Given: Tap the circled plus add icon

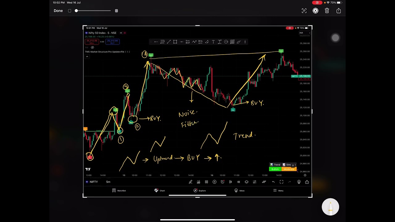Looking at the screenshot, I should (x=214, y=182).
